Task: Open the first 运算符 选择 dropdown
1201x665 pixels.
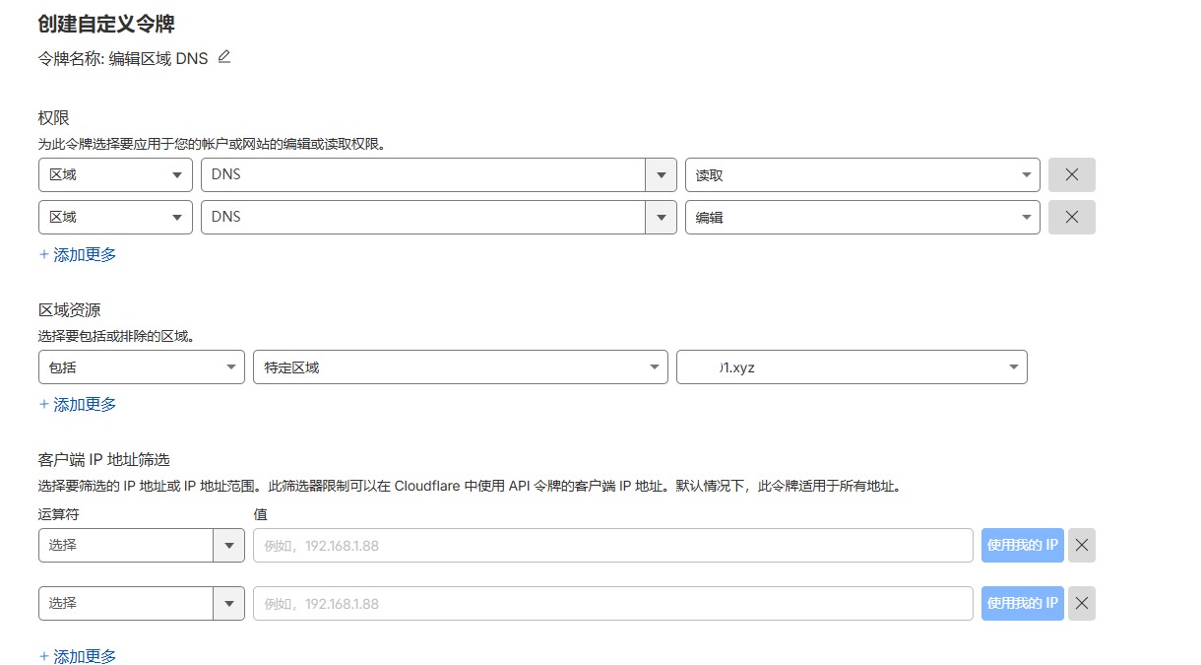Action: tap(141, 545)
